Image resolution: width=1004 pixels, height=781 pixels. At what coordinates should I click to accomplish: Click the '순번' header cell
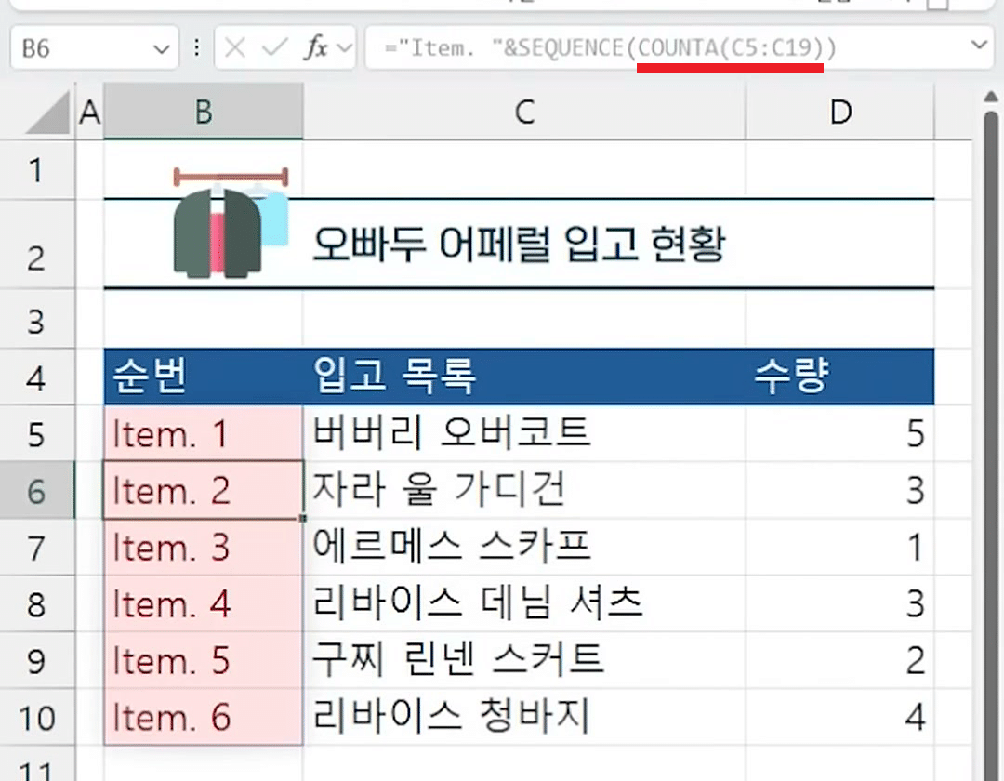click(x=203, y=377)
